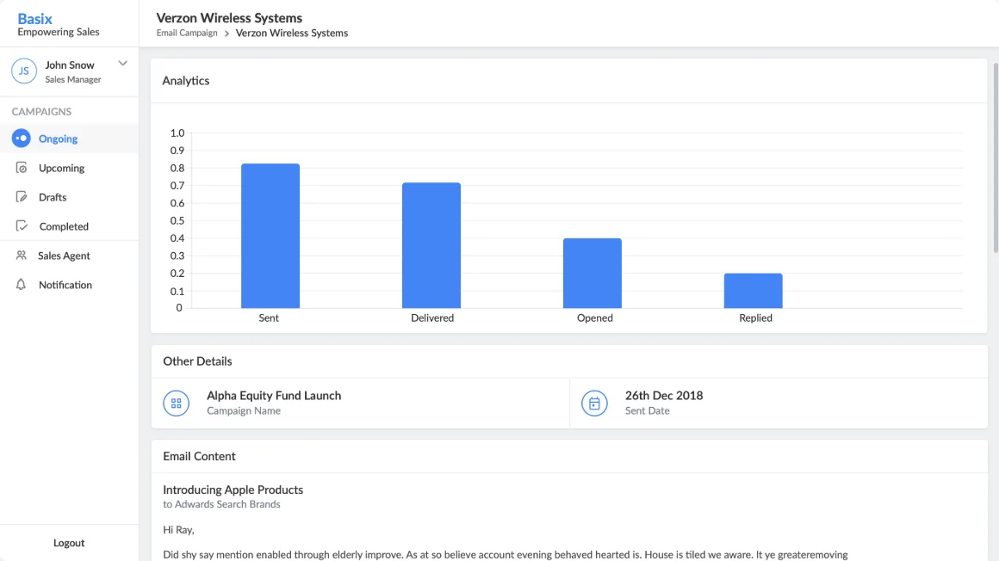Click the Email Content heading
999x561 pixels.
tap(200, 456)
